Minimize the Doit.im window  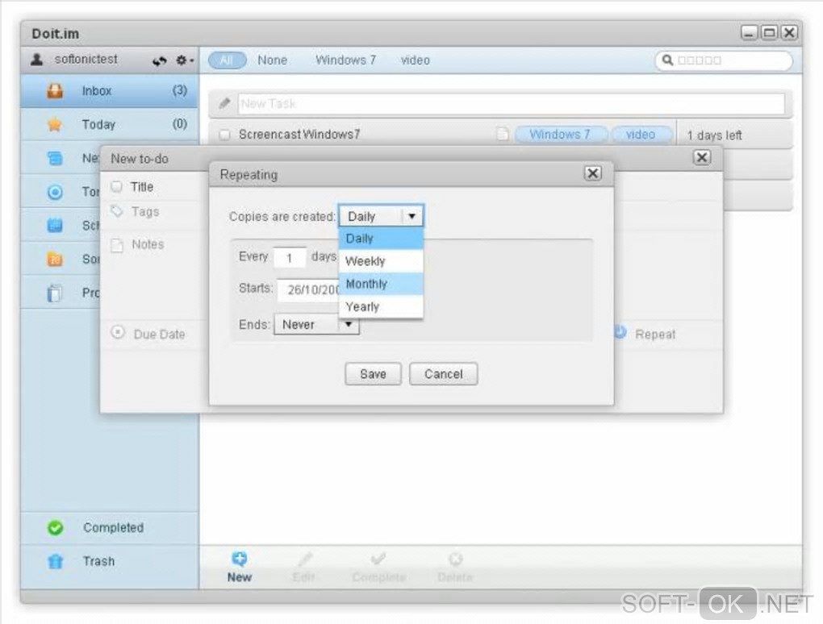click(749, 33)
